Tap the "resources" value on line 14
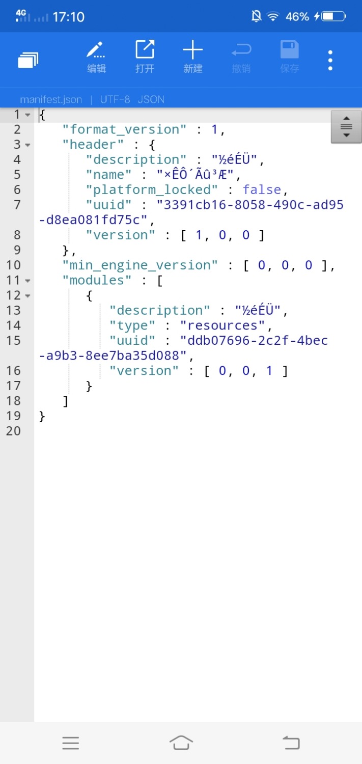Viewport: 362px width, 764px height. 222,325
